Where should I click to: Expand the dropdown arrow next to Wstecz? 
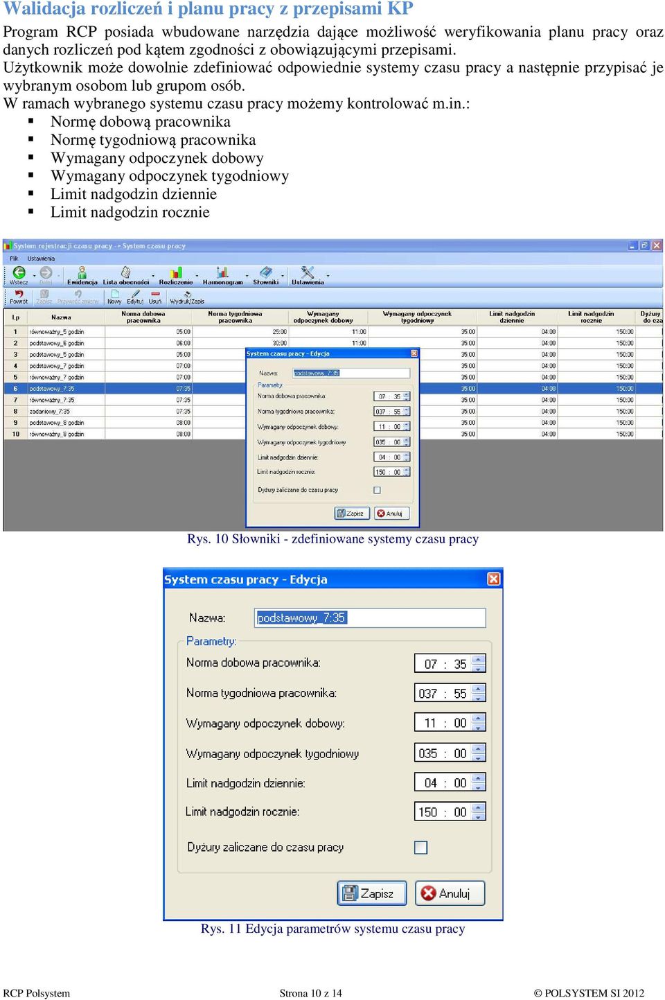click(34, 275)
